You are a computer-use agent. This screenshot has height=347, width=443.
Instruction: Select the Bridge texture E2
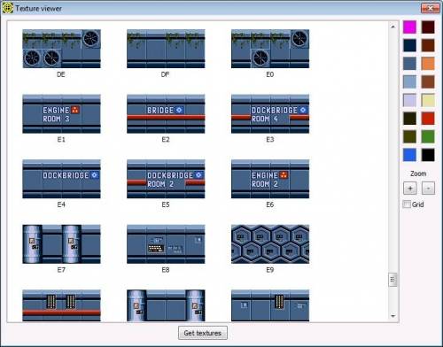(166, 114)
